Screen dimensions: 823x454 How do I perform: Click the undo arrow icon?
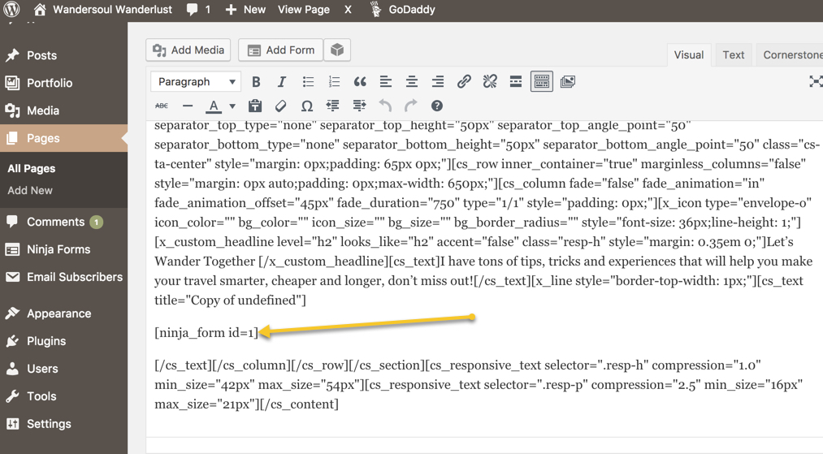385,106
